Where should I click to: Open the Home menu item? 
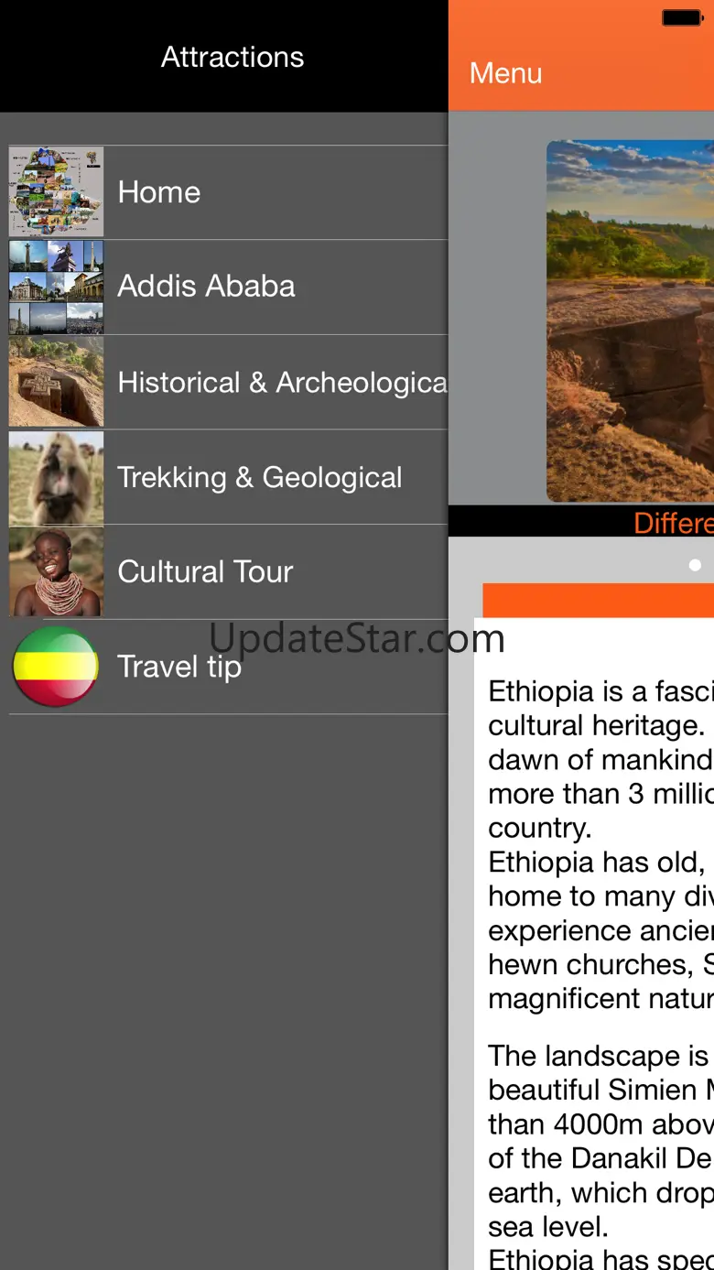click(x=228, y=192)
